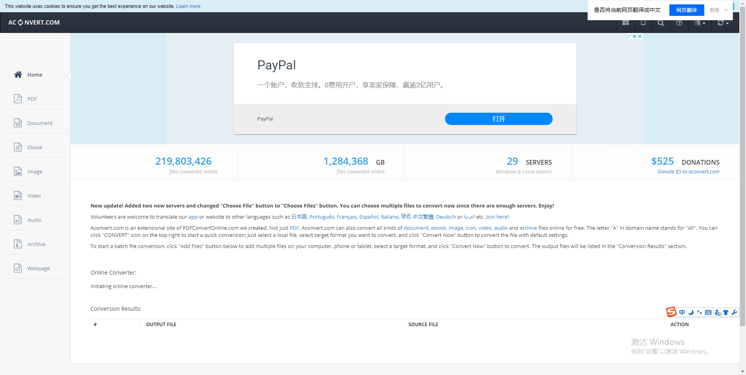746x375 pixels.
Task: Click the ad label marker beside the ad X
Action: tap(632, 37)
